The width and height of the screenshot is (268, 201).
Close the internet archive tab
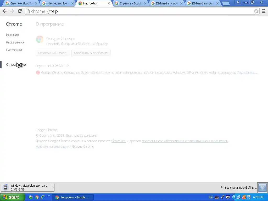coord(72,3)
